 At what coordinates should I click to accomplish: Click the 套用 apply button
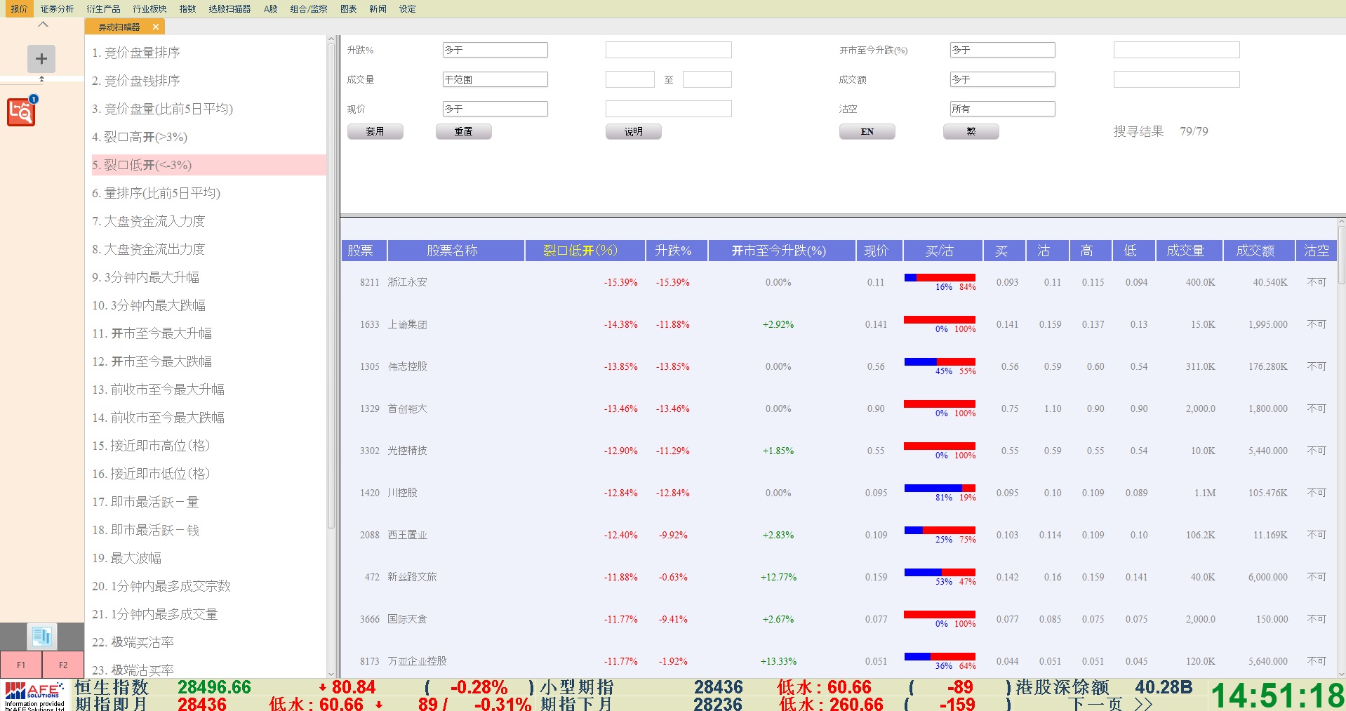(375, 131)
